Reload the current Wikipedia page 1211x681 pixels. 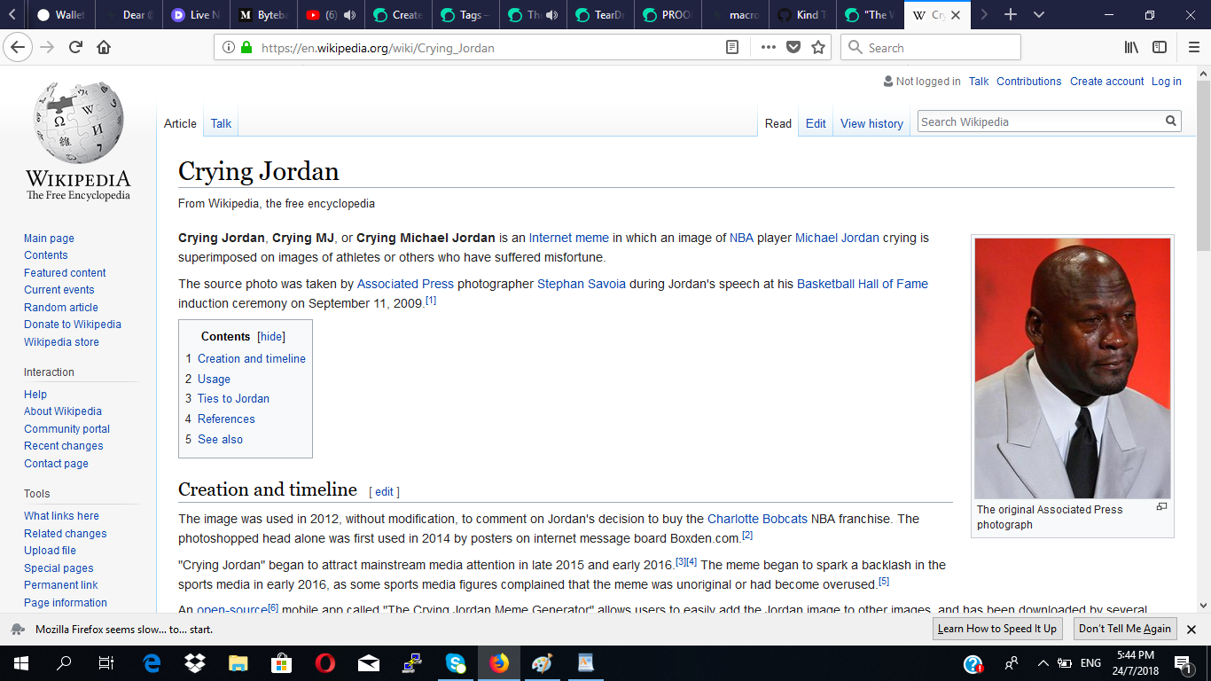(x=75, y=47)
